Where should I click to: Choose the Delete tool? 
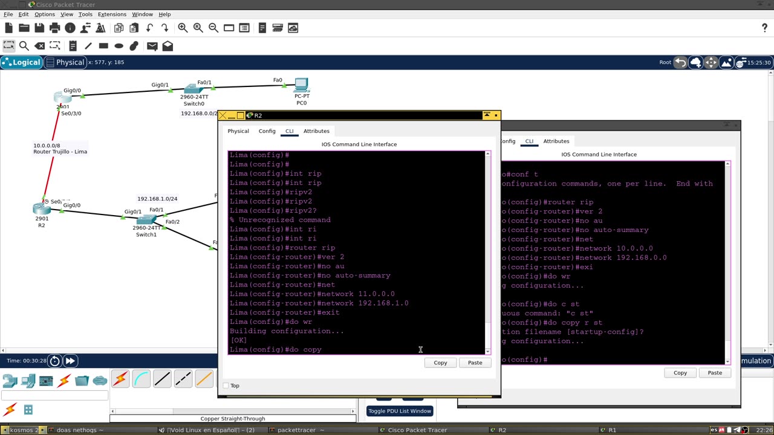39,46
